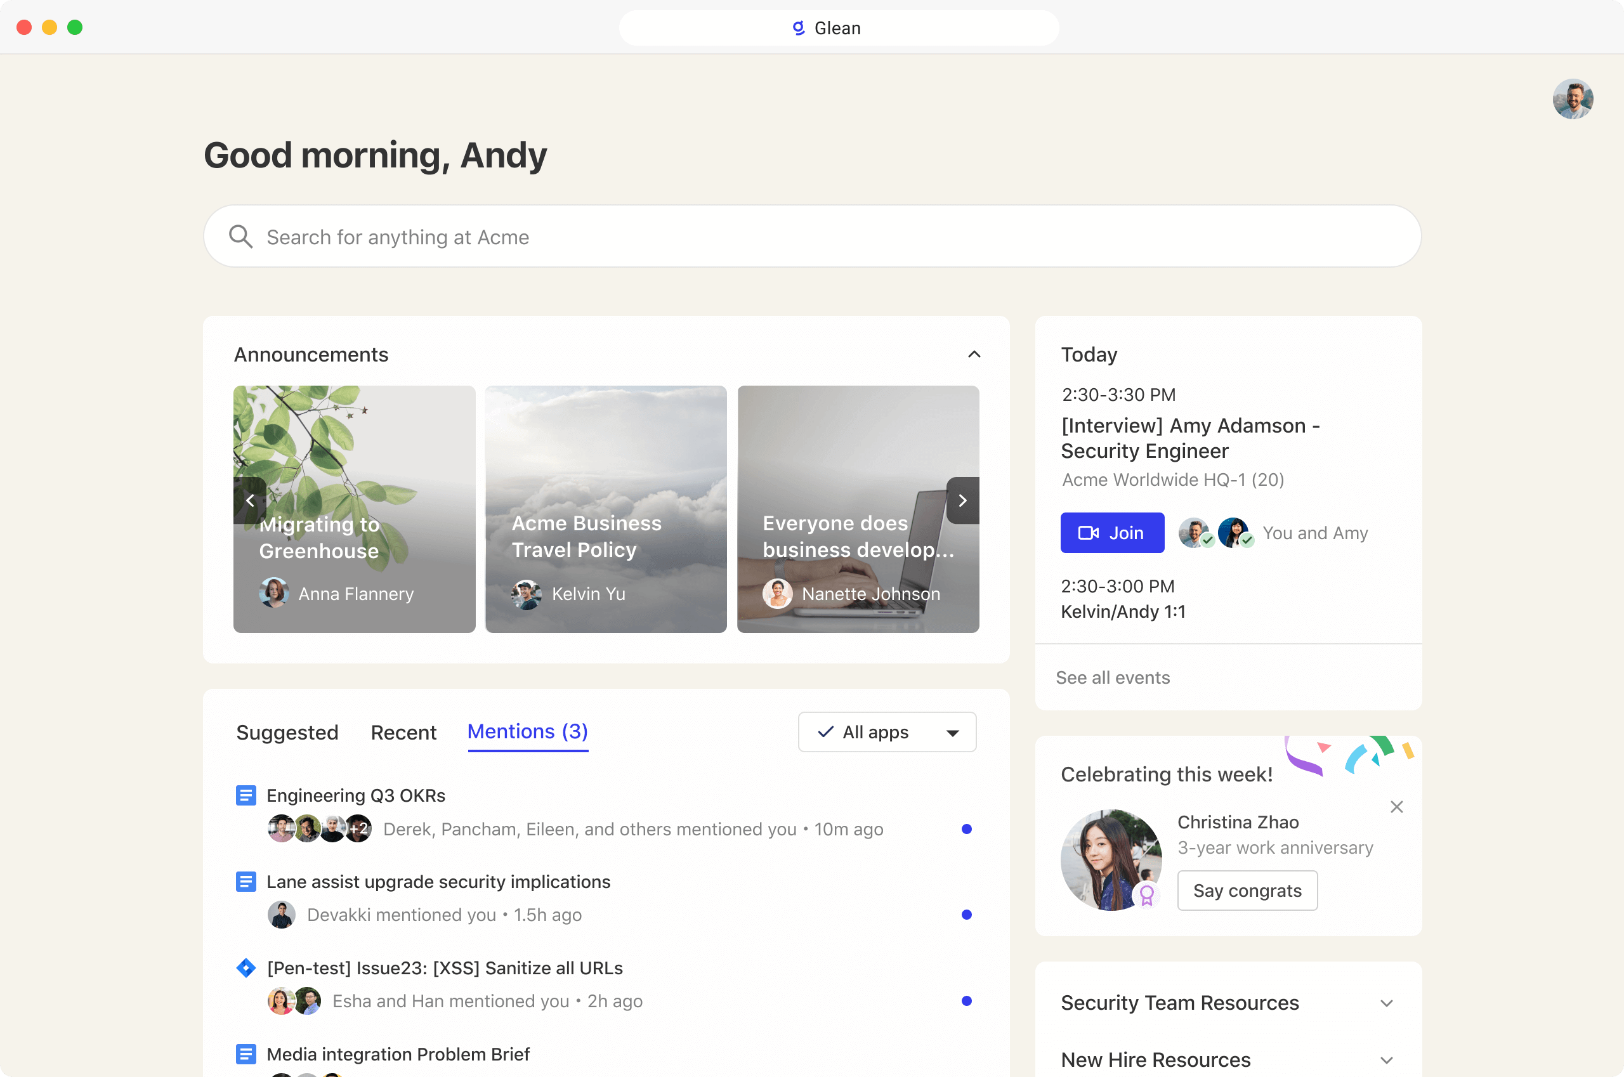Click the Glean logo in title bar
Screen dimensions: 1624x1077
[798, 28]
